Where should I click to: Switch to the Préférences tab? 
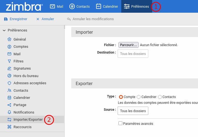(x=136, y=6)
